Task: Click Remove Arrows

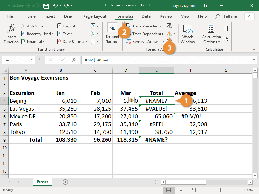Action: coord(143,42)
